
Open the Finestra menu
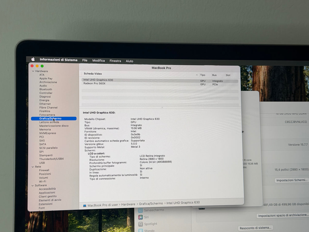(115, 61)
